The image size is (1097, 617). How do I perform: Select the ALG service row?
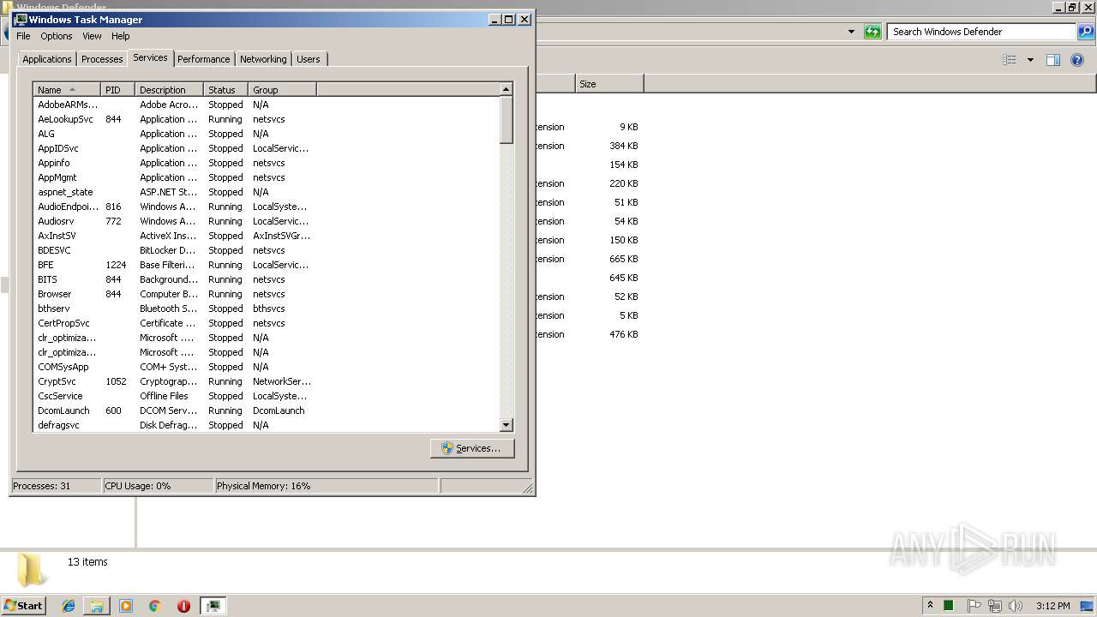tap(266, 134)
